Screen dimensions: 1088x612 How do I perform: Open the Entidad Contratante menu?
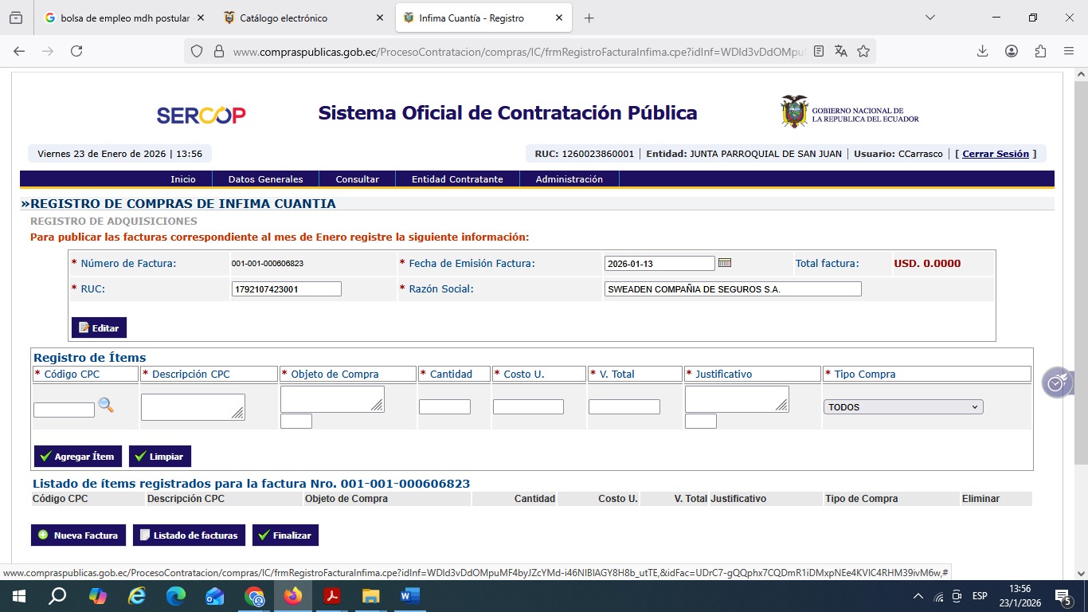click(x=457, y=179)
